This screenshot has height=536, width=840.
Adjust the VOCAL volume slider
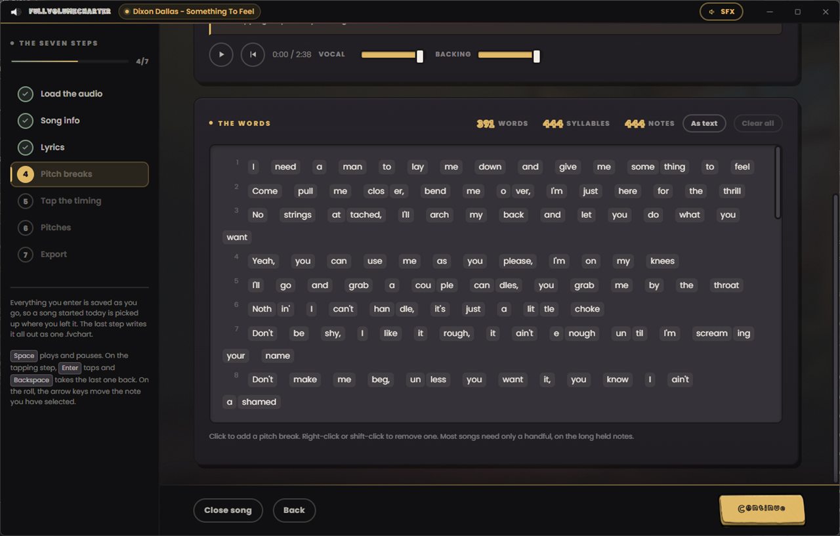coord(392,55)
